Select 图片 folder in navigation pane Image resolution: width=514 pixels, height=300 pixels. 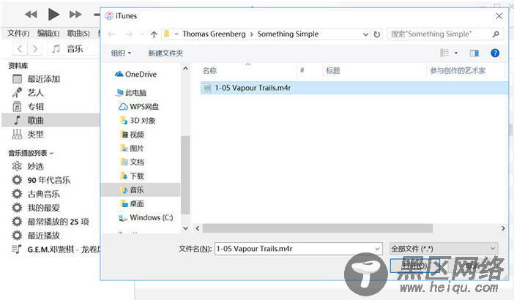tap(133, 148)
